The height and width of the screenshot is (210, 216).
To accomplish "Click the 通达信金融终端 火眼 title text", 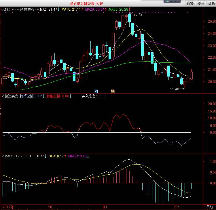I will 86,3.
